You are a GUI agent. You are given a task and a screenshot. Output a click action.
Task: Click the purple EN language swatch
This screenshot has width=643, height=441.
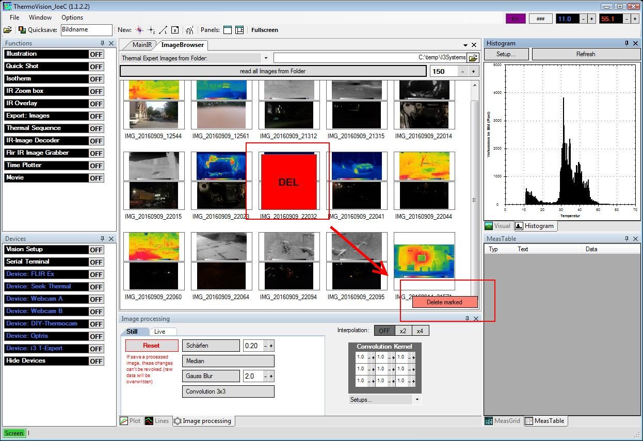coord(515,19)
